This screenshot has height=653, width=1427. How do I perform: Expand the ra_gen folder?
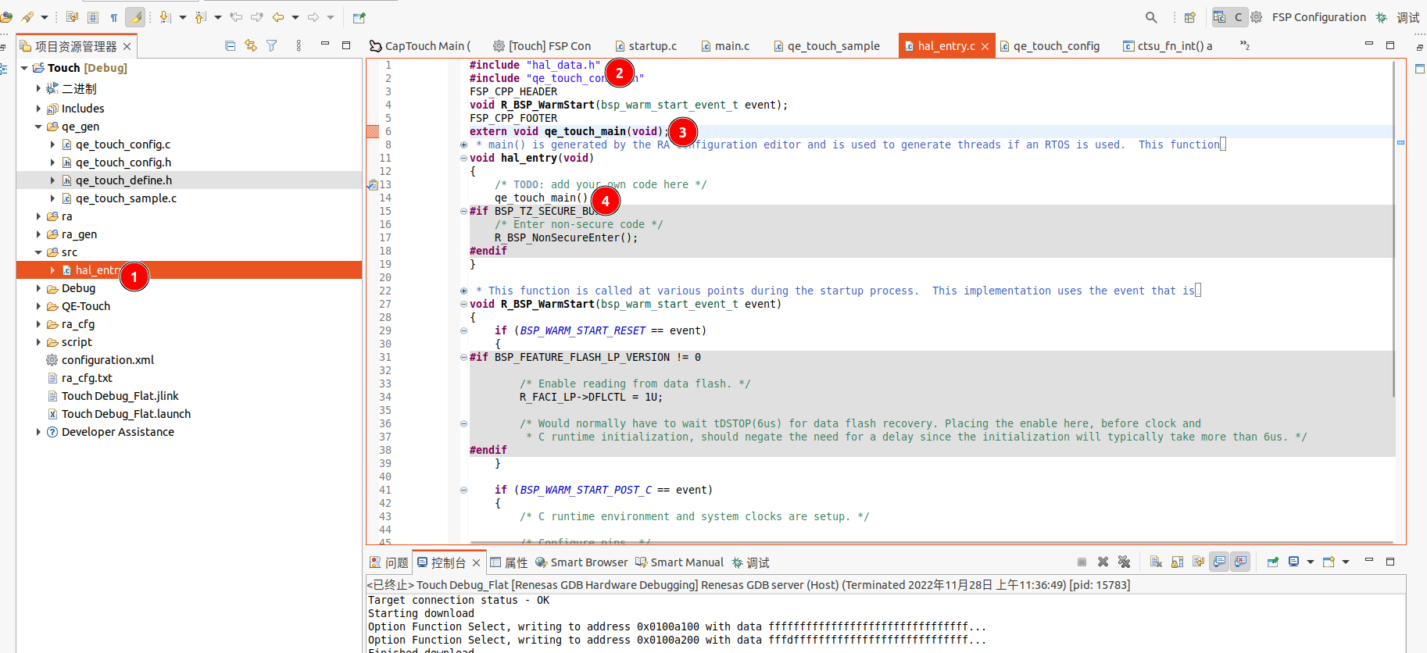pos(38,234)
